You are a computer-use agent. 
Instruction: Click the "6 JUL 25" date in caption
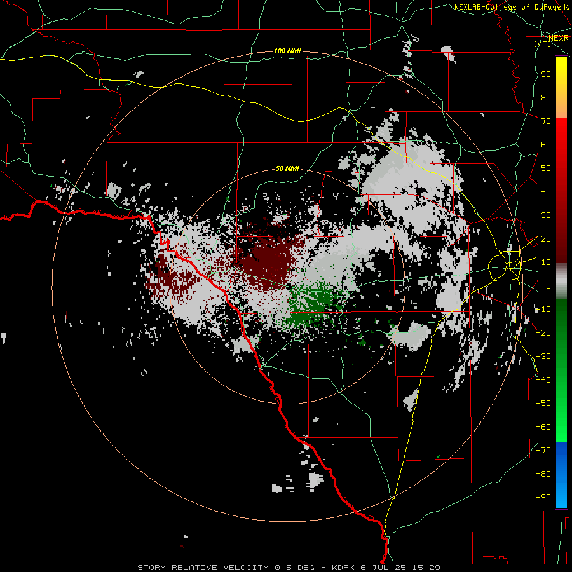coord(384,568)
